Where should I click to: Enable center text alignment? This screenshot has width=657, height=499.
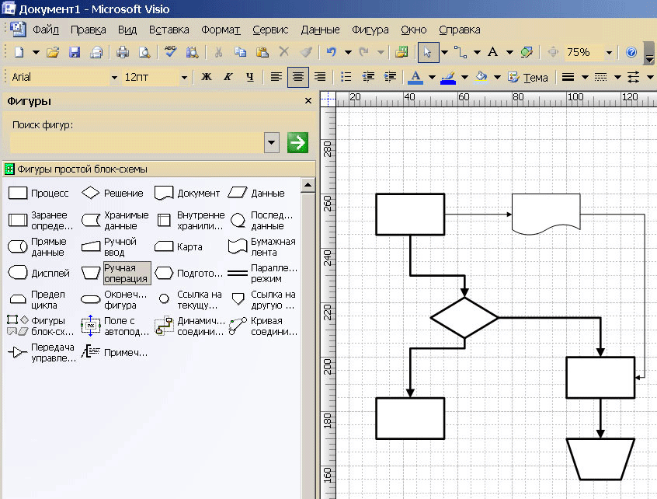tap(297, 77)
